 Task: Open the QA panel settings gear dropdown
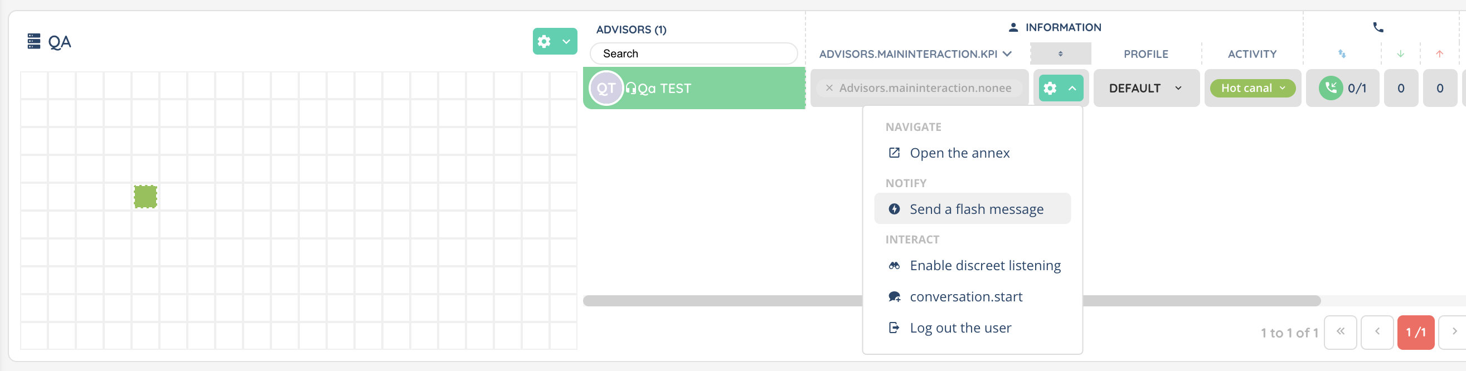[x=554, y=42]
